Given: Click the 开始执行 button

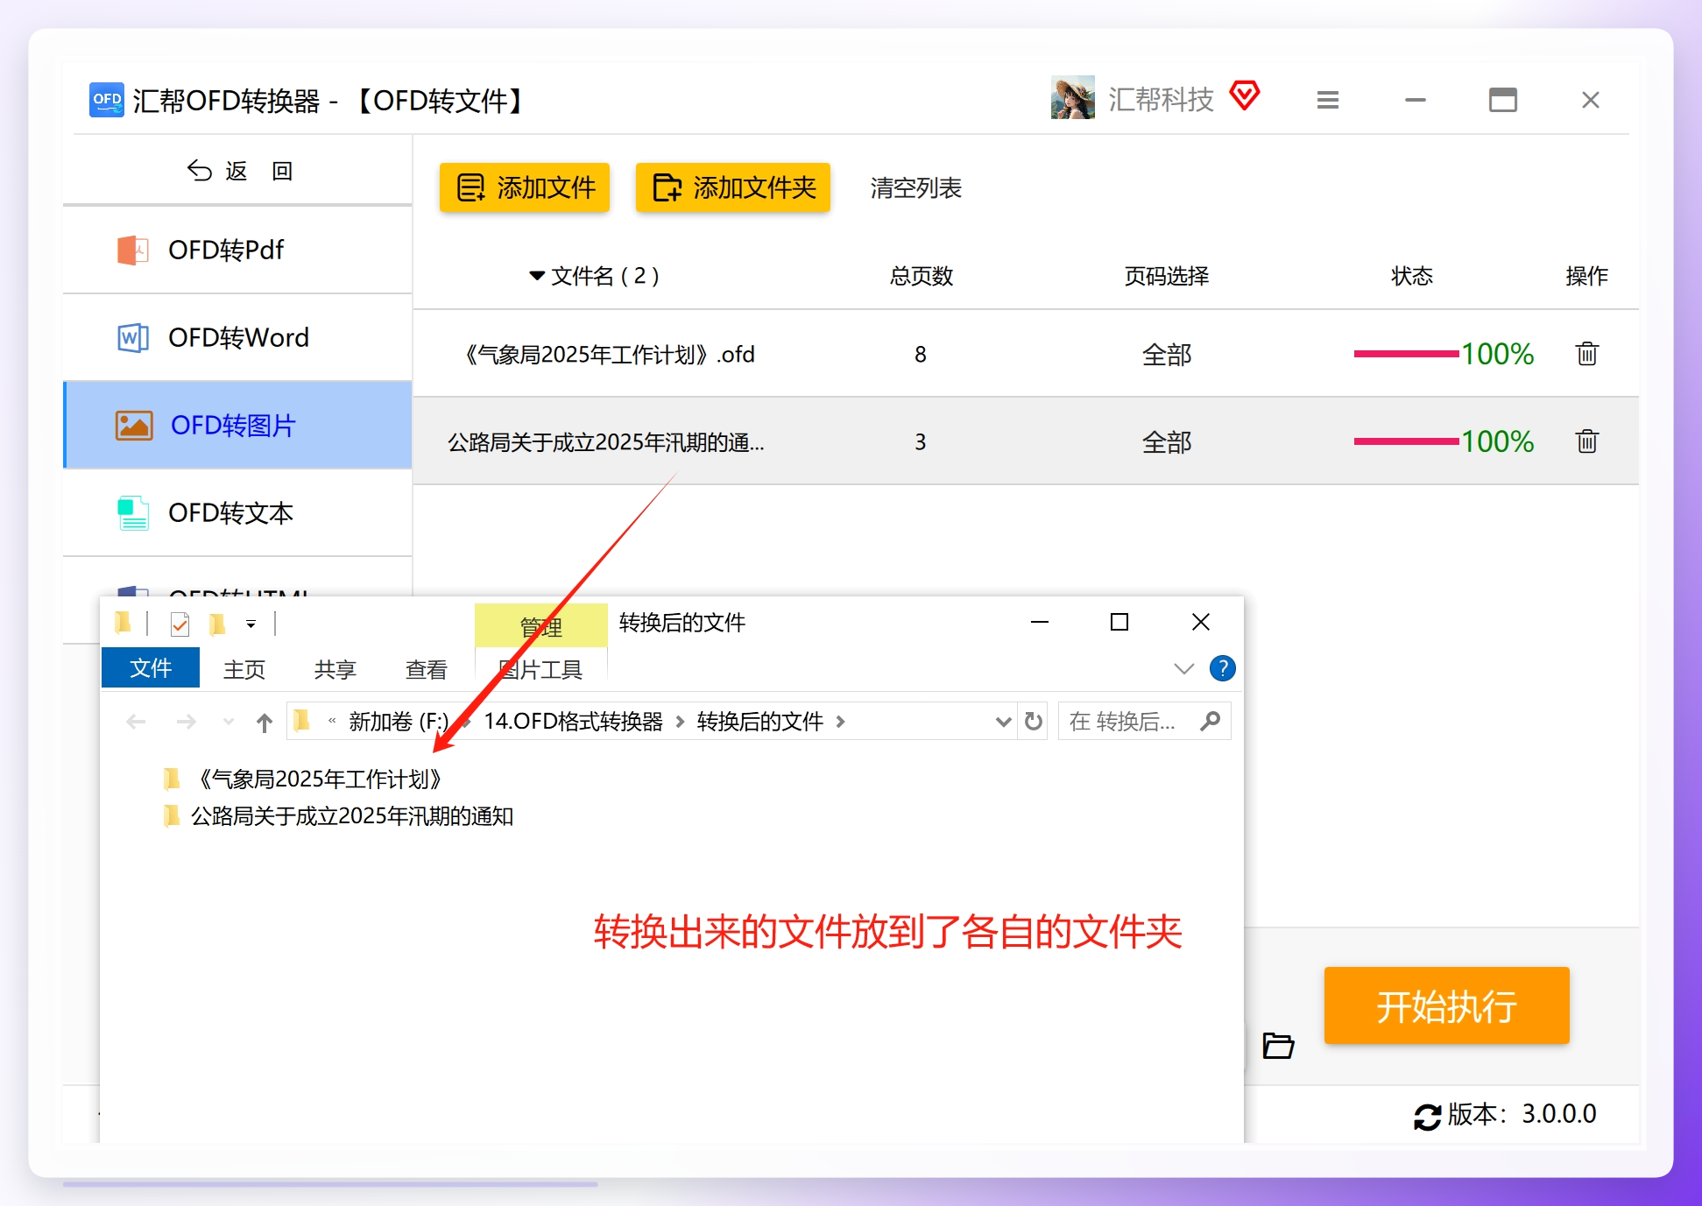Looking at the screenshot, I should click(1447, 1005).
